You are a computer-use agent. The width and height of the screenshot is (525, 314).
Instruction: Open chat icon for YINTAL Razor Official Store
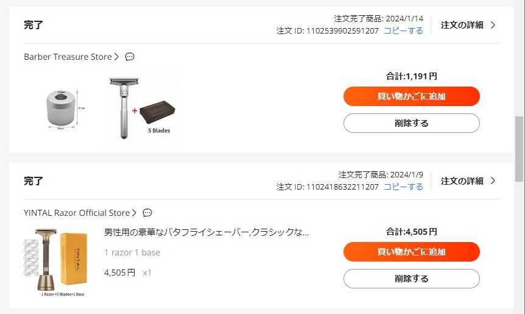click(147, 213)
